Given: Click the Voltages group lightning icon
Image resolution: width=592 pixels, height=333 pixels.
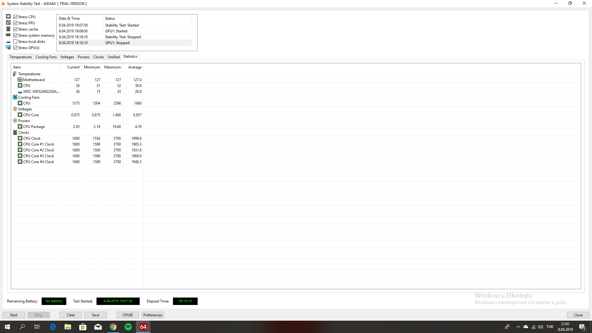Looking at the screenshot, I should click(x=15, y=109).
